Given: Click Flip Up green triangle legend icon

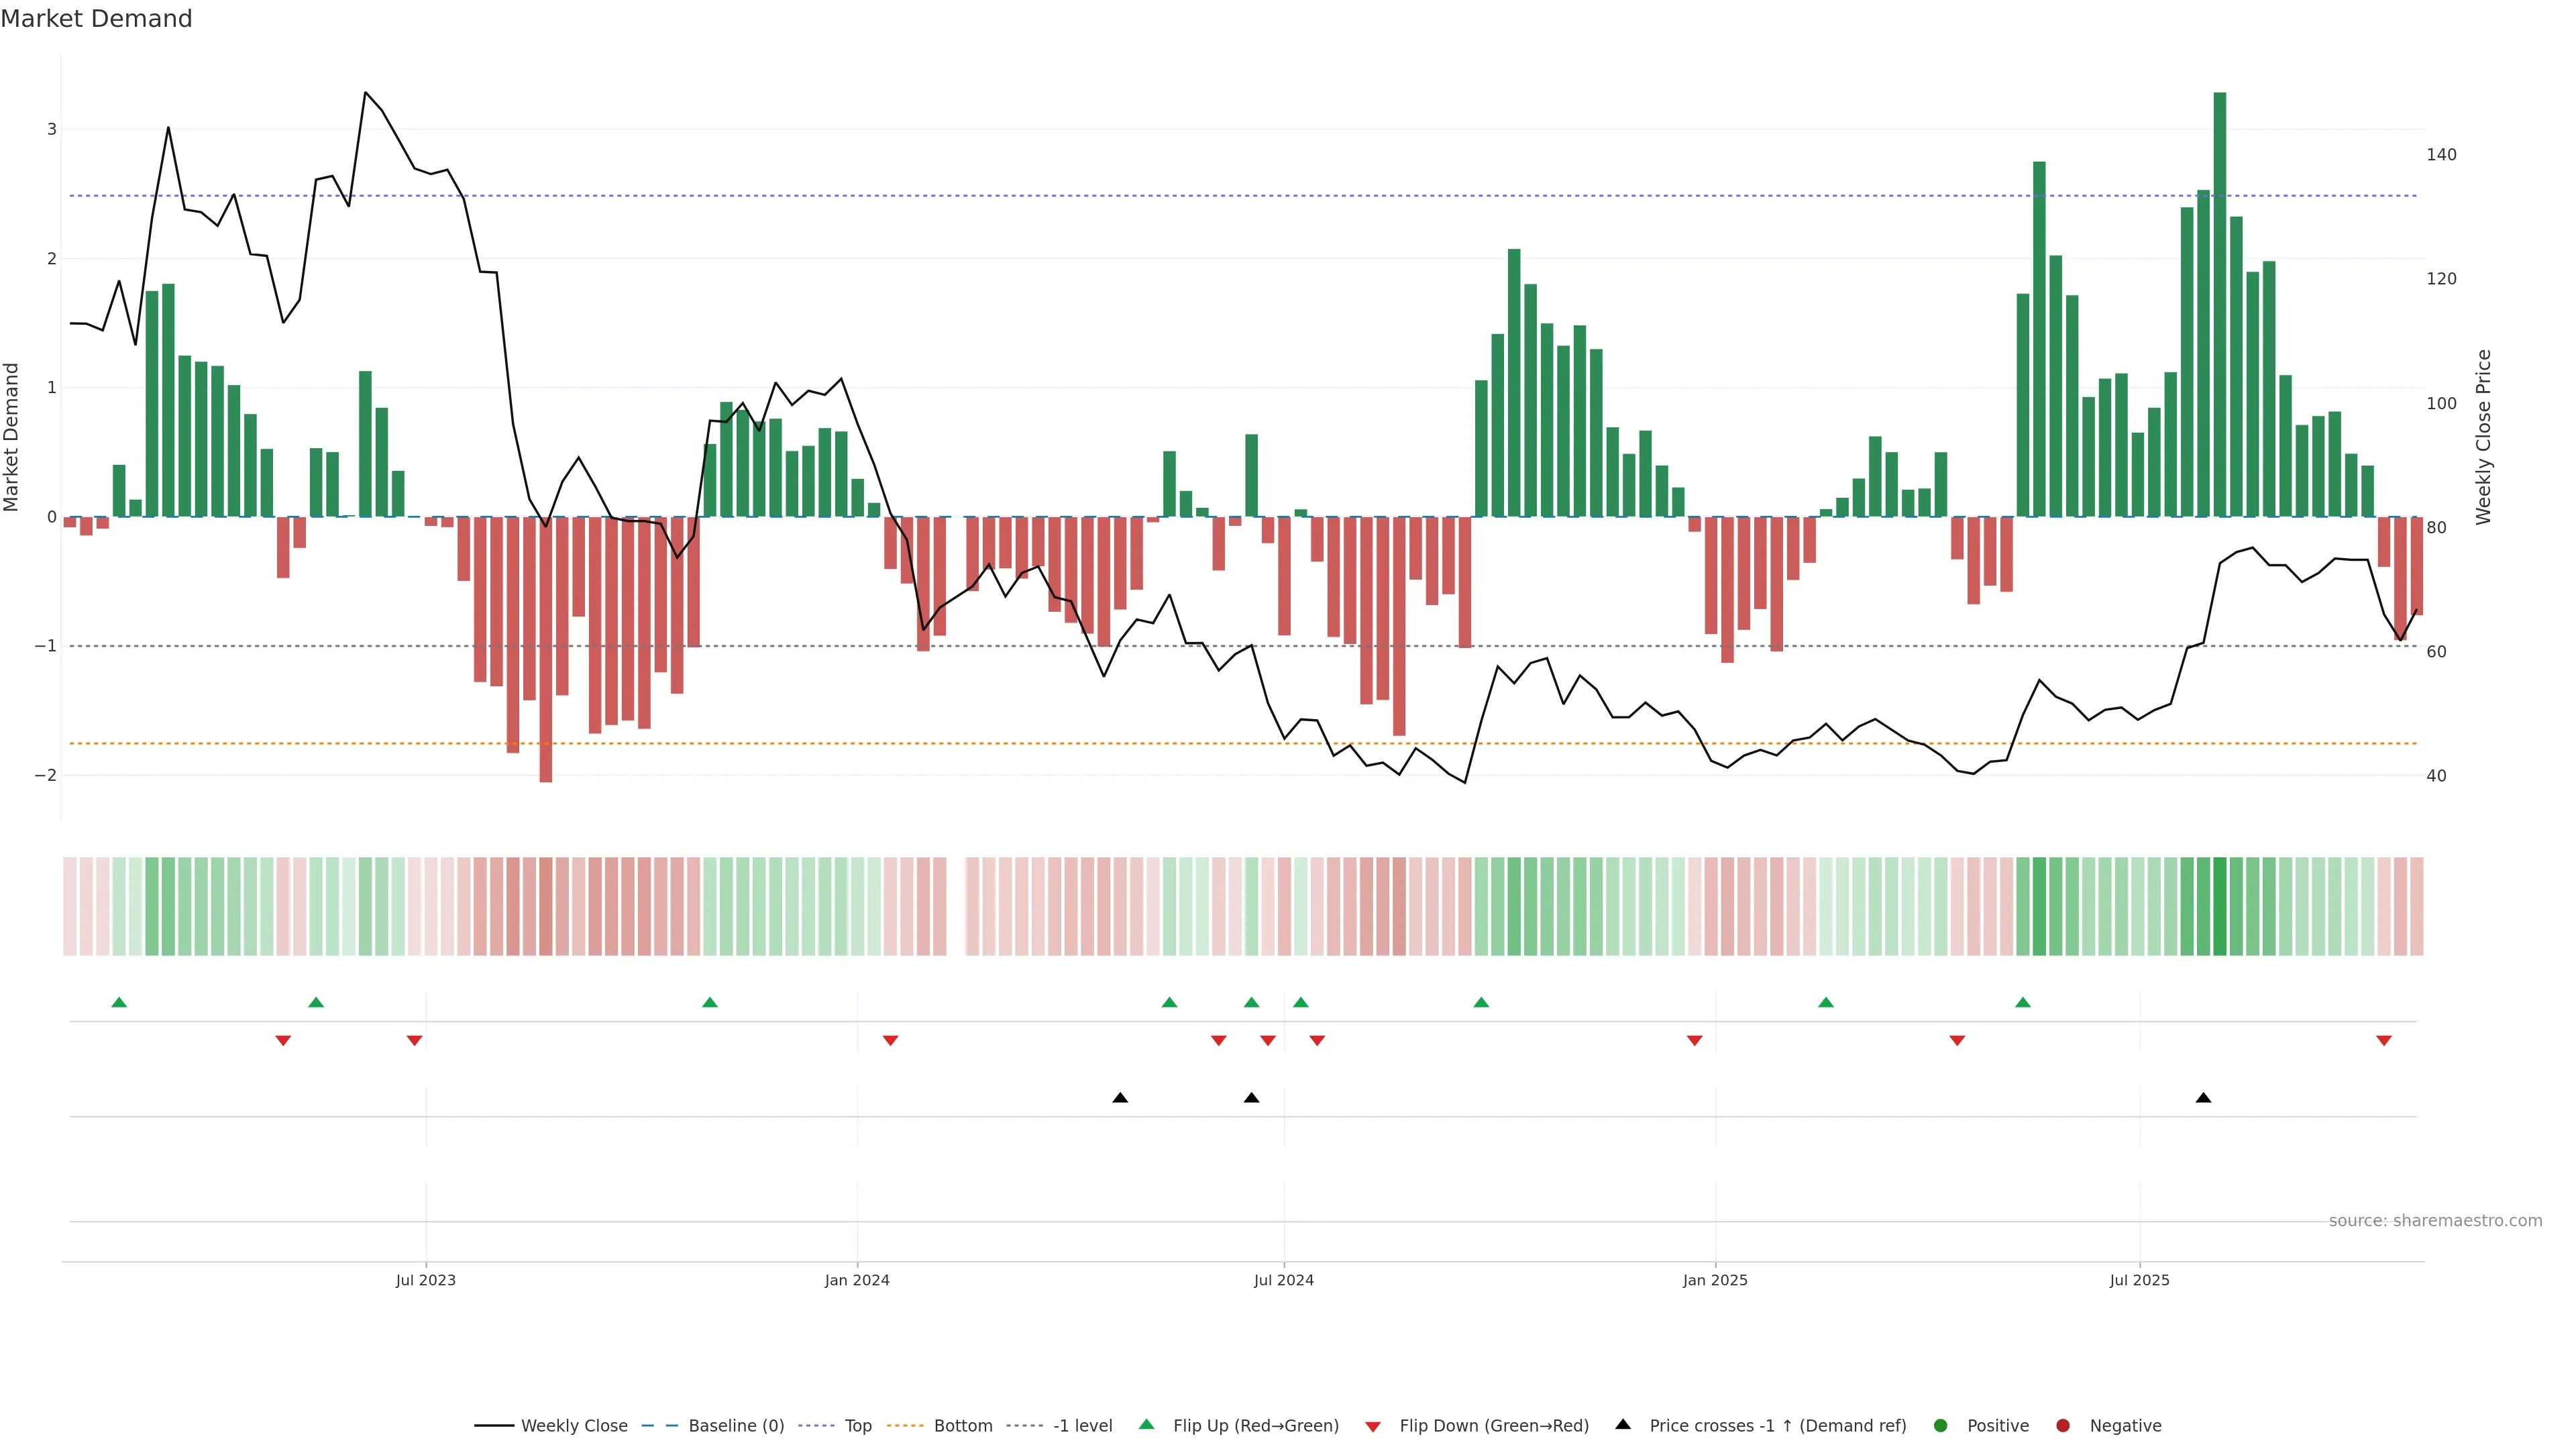Looking at the screenshot, I should point(1147,1425).
